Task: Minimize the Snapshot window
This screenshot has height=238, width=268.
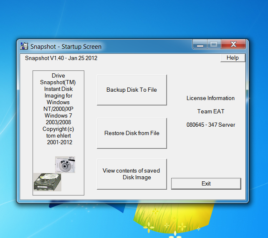Action: click(200, 44)
